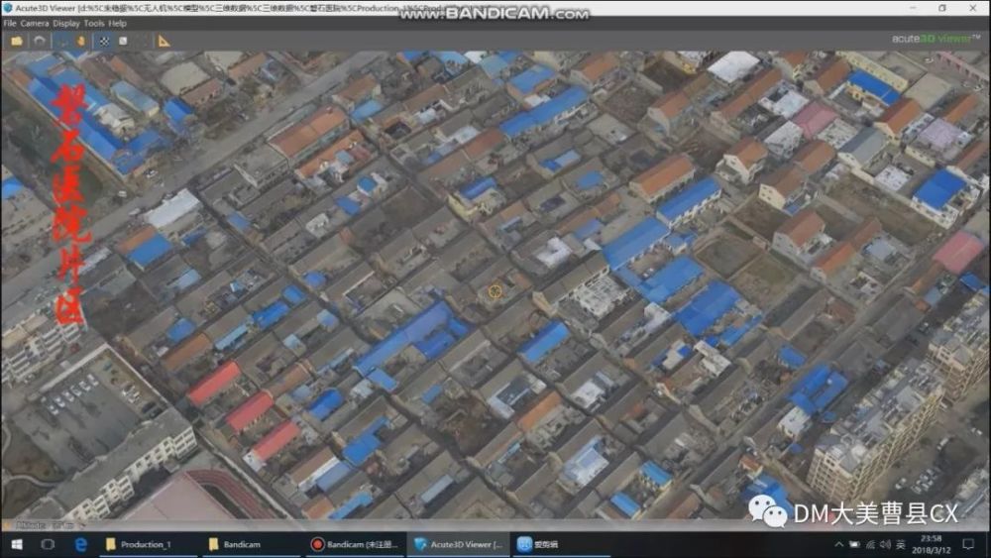Toggle the checkered textured display mode icon
Image resolution: width=991 pixels, height=558 pixels.
(104, 41)
